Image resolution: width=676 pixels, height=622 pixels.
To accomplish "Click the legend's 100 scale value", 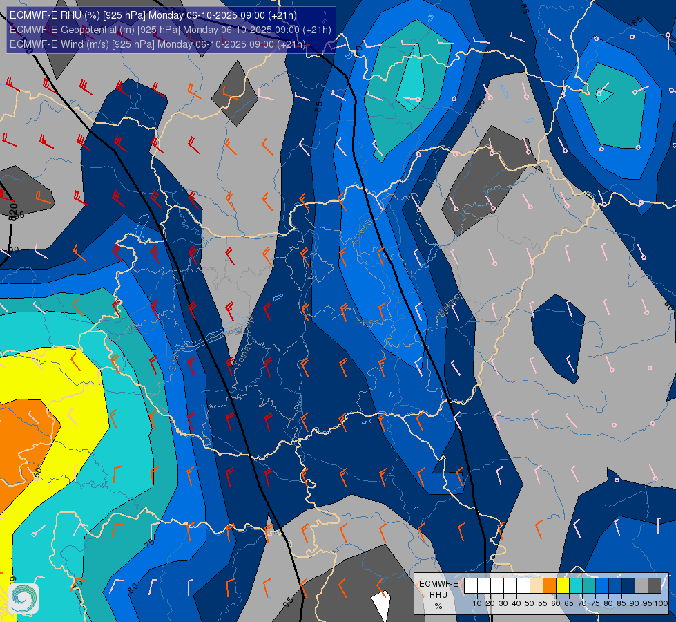I will 661,603.
